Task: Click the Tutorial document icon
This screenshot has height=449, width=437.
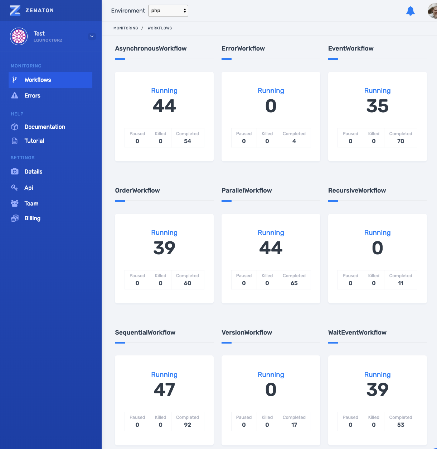Action: (x=15, y=141)
